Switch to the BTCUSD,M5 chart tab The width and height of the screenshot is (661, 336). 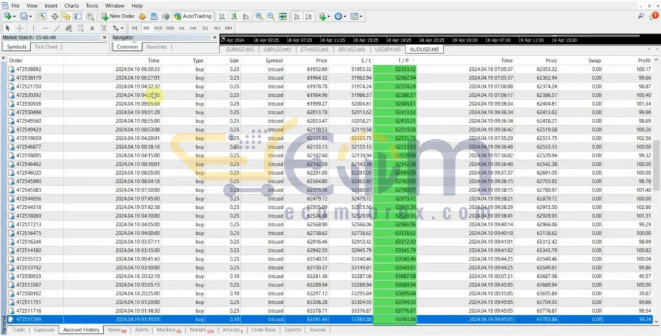[x=353, y=49]
